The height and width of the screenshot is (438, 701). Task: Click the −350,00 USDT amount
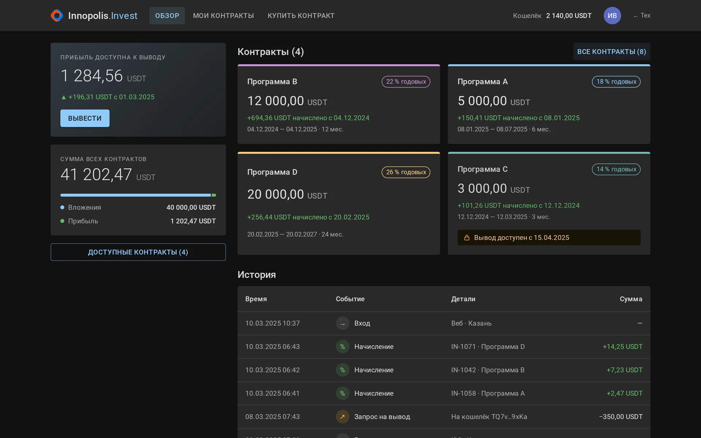(621, 417)
